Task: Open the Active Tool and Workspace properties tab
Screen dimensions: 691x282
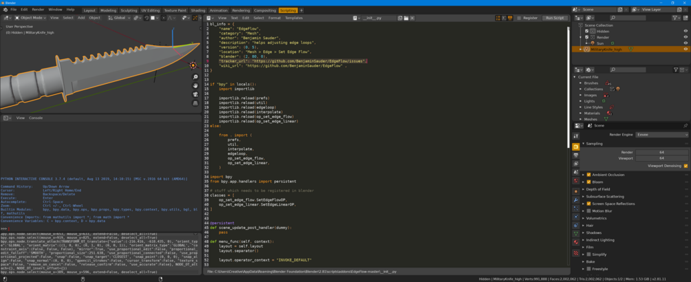Action: (x=576, y=136)
